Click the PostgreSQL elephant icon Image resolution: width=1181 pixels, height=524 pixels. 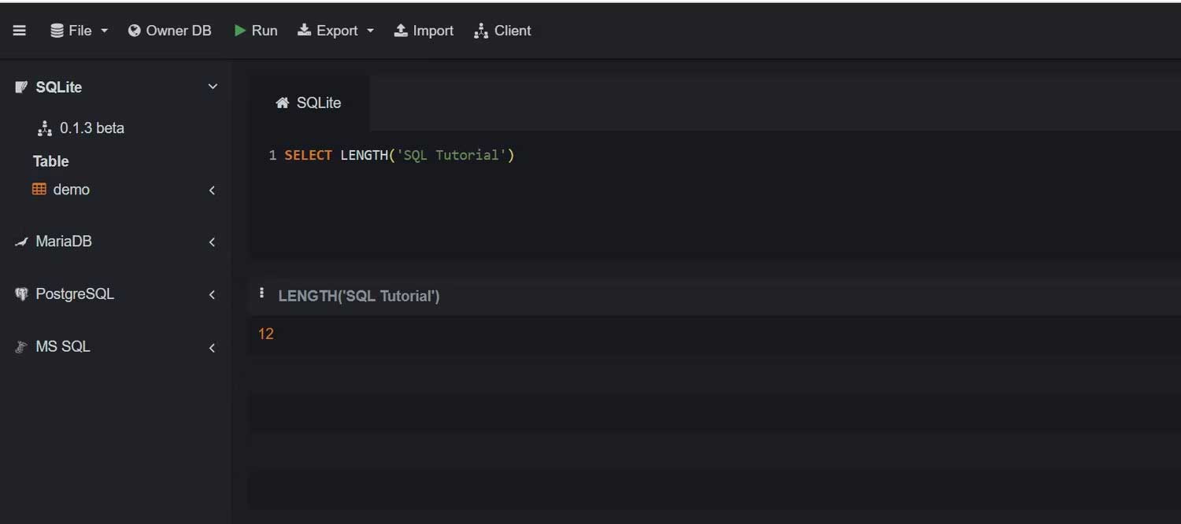(20, 293)
